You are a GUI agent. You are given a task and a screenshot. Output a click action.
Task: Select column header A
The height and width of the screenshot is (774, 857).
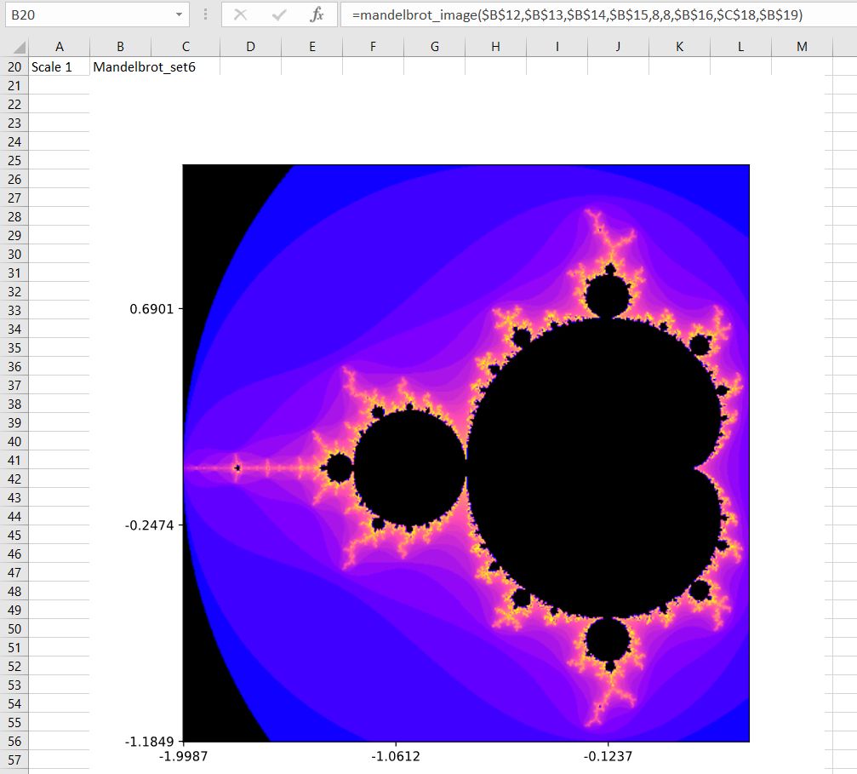[x=59, y=47]
